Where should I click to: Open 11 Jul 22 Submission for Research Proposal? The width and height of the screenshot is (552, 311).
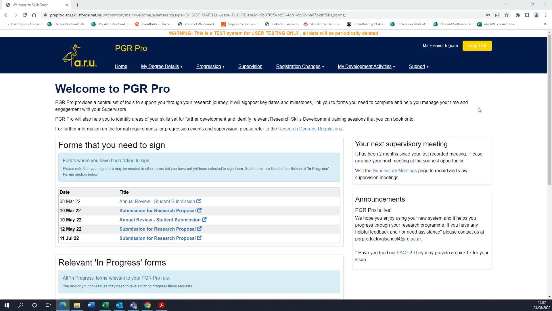(158, 238)
